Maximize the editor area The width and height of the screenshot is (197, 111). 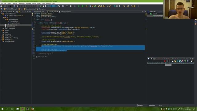(145, 12)
